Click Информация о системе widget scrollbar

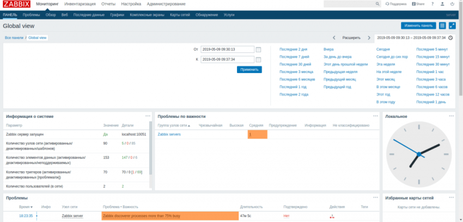(x=150, y=148)
